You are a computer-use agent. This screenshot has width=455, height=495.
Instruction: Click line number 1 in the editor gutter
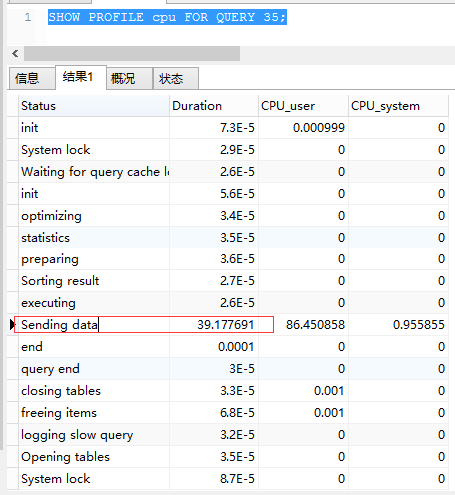point(28,17)
